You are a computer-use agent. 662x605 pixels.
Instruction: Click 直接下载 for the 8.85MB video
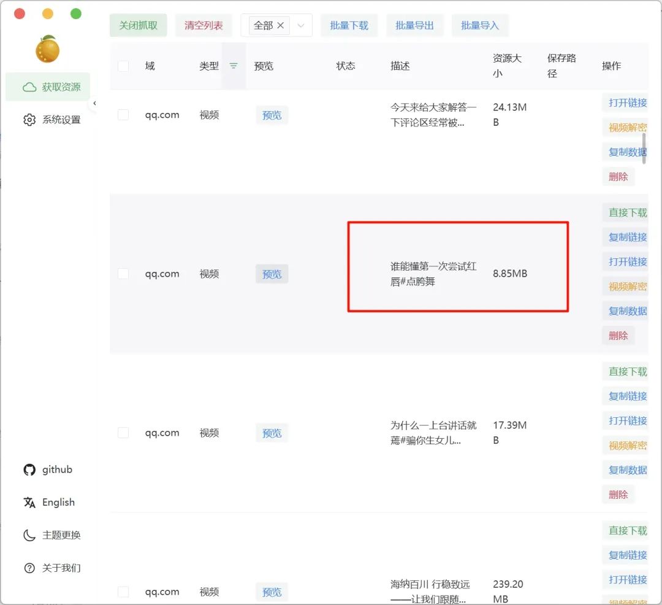[627, 213]
